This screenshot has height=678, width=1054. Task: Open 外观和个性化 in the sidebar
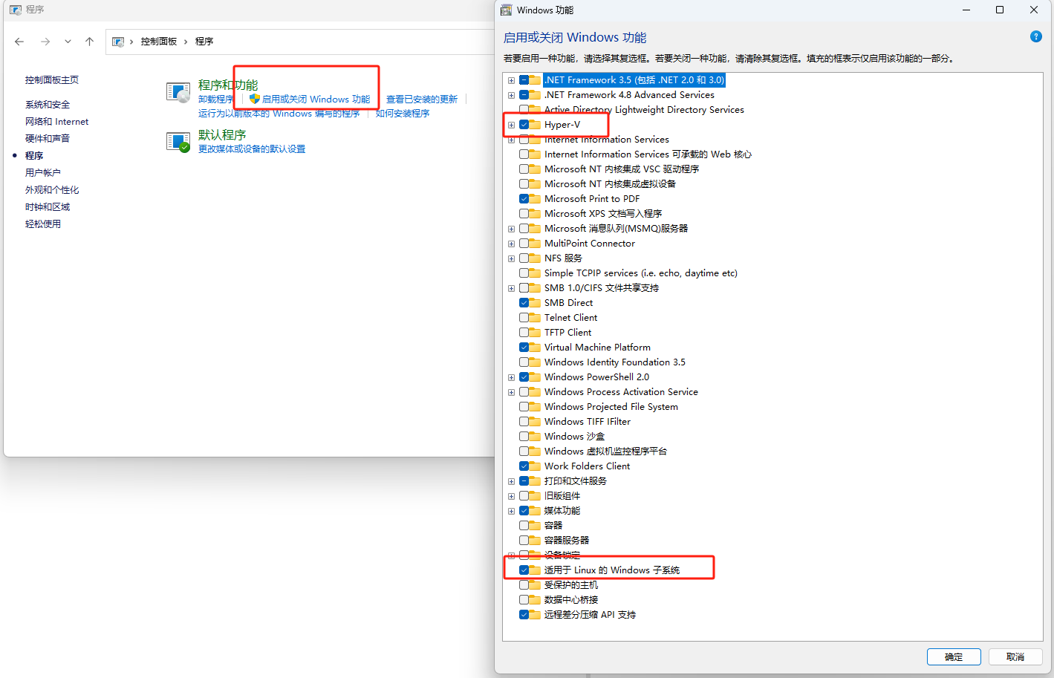[52, 190]
